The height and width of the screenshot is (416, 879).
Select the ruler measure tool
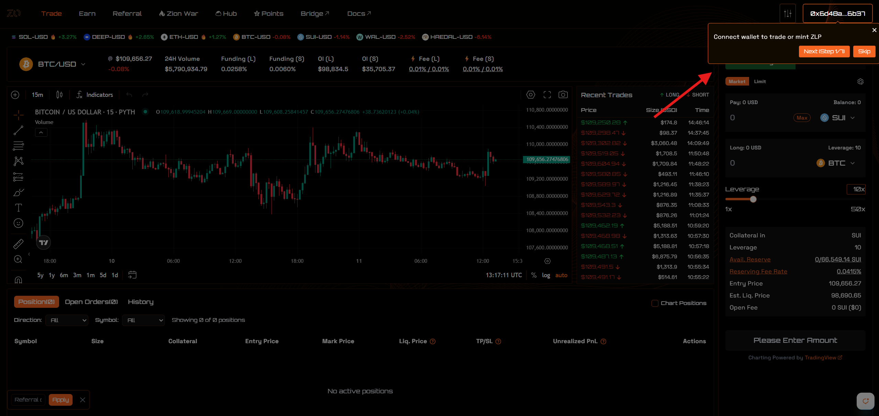point(18,244)
